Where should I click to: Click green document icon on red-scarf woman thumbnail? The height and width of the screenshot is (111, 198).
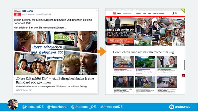pos(115,78)
